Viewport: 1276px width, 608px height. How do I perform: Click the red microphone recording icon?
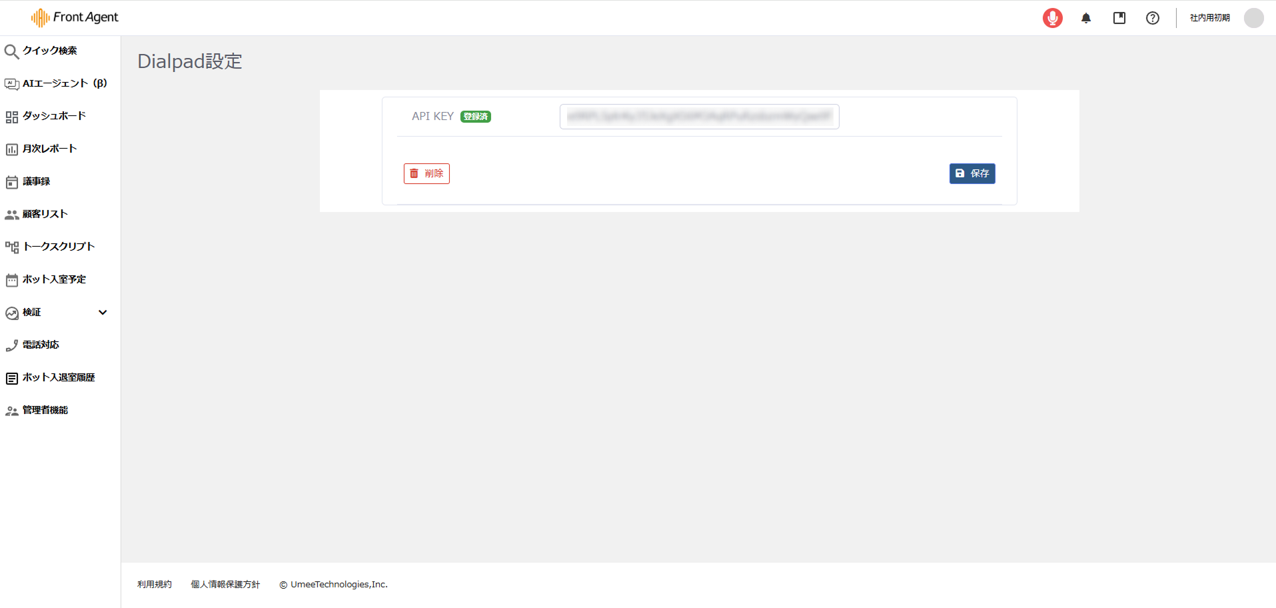[x=1052, y=18]
